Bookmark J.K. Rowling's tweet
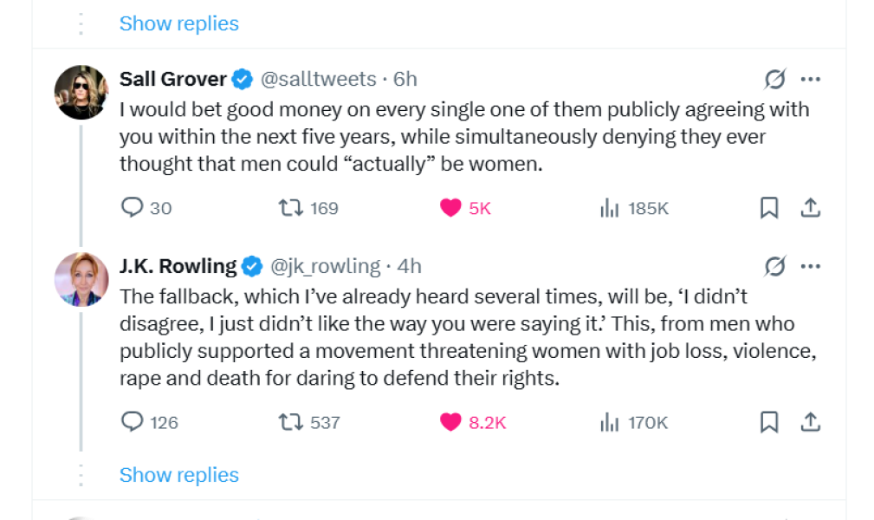This screenshot has height=520, width=874. [x=768, y=423]
